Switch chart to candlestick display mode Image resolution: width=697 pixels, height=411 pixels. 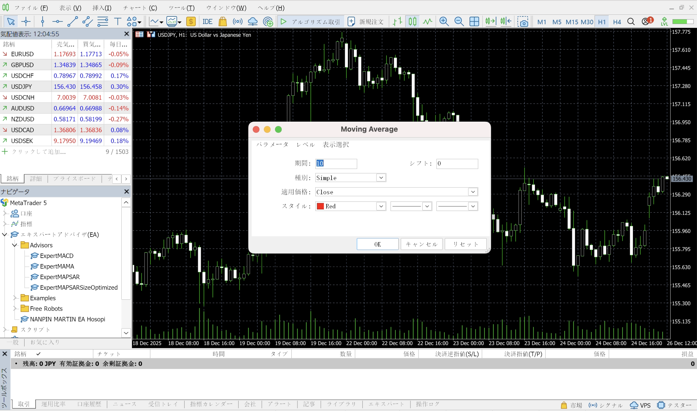[x=412, y=22]
